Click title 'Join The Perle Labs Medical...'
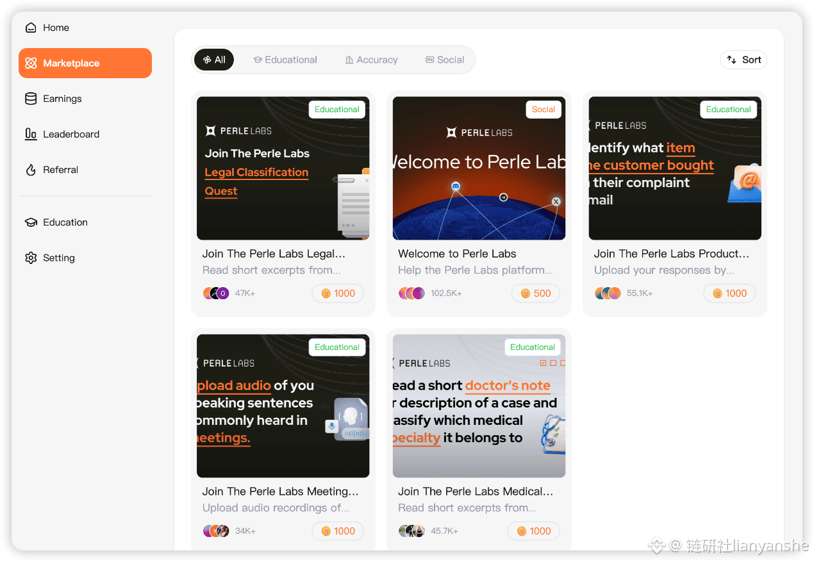 coord(476,492)
